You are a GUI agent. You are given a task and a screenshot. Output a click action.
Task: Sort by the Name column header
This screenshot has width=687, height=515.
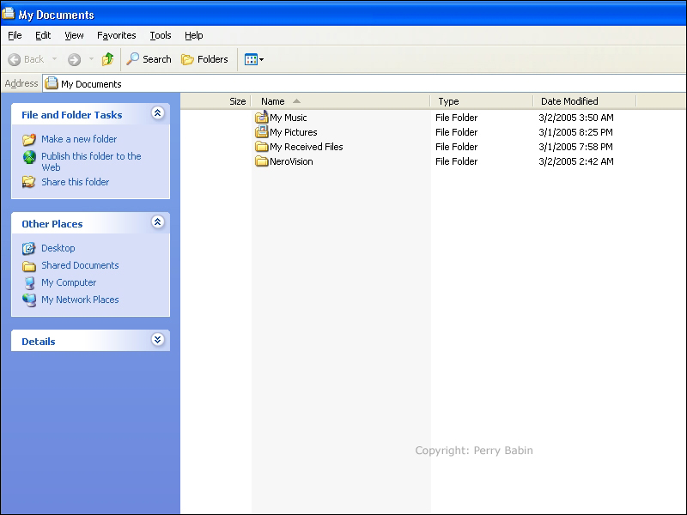pos(340,101)
